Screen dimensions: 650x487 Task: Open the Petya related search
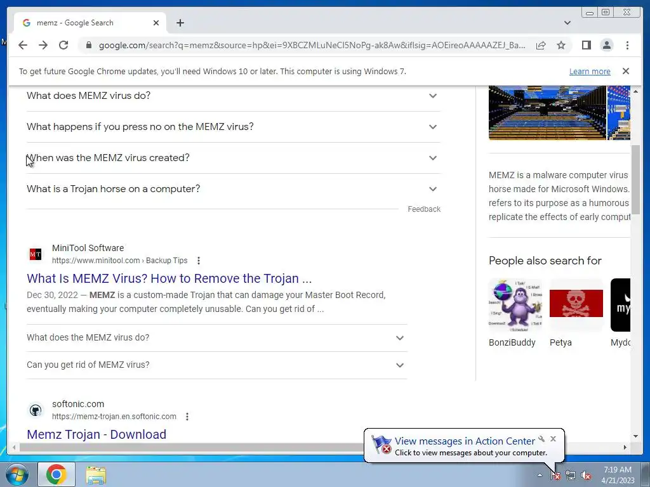[576, 313]
